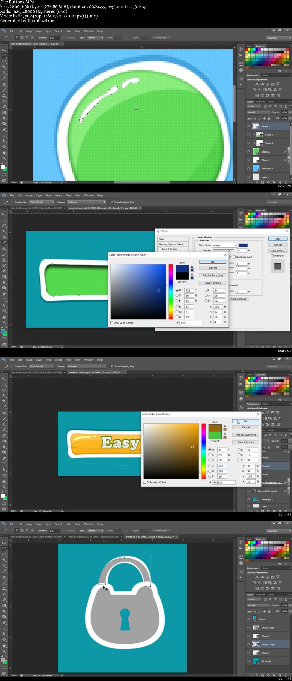Viewport: 292px width, 681px height.
Task: Enable Only Web Colors in Inner Shadow Color picker
Action: pyautogui.click(x=112, y=323)
